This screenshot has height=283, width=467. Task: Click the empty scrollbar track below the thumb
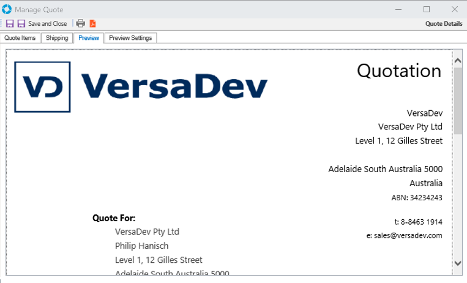click(x=457, y=196)
